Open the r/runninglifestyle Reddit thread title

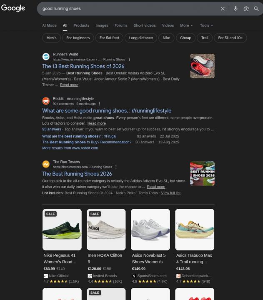pos(107,110)
